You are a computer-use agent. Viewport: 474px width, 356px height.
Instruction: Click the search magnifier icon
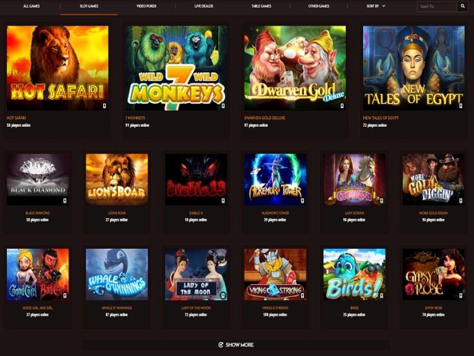463,6
